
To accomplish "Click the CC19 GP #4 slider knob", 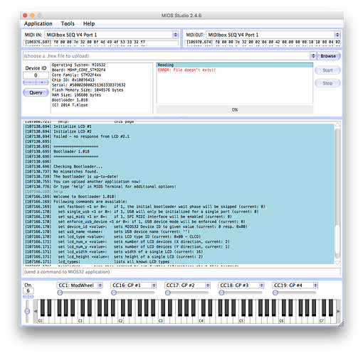I will (x=275, y=293).
